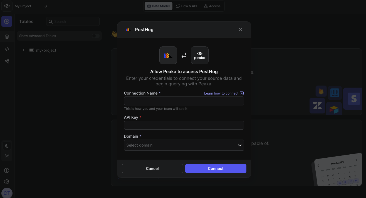Click the My Project title text
Image resolution: width=366 pixels, height=198 pixels.
pyautogui.click(x=23, y=6)
